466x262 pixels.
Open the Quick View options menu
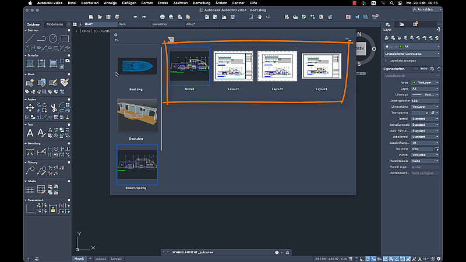click(x=347, y=40)
